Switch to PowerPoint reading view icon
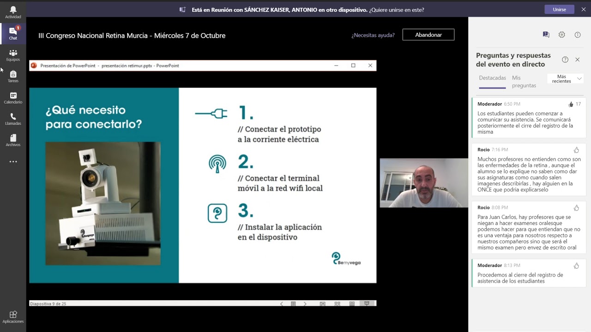591x332 pixels. click(352, 304)
